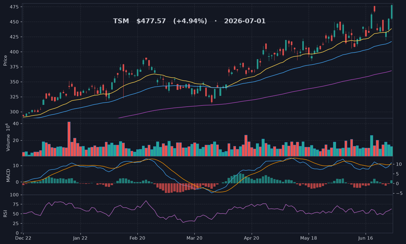This screenshot has height=244, width=406.
Task: Click the tallest red volume bar
Action: [69, 139]
